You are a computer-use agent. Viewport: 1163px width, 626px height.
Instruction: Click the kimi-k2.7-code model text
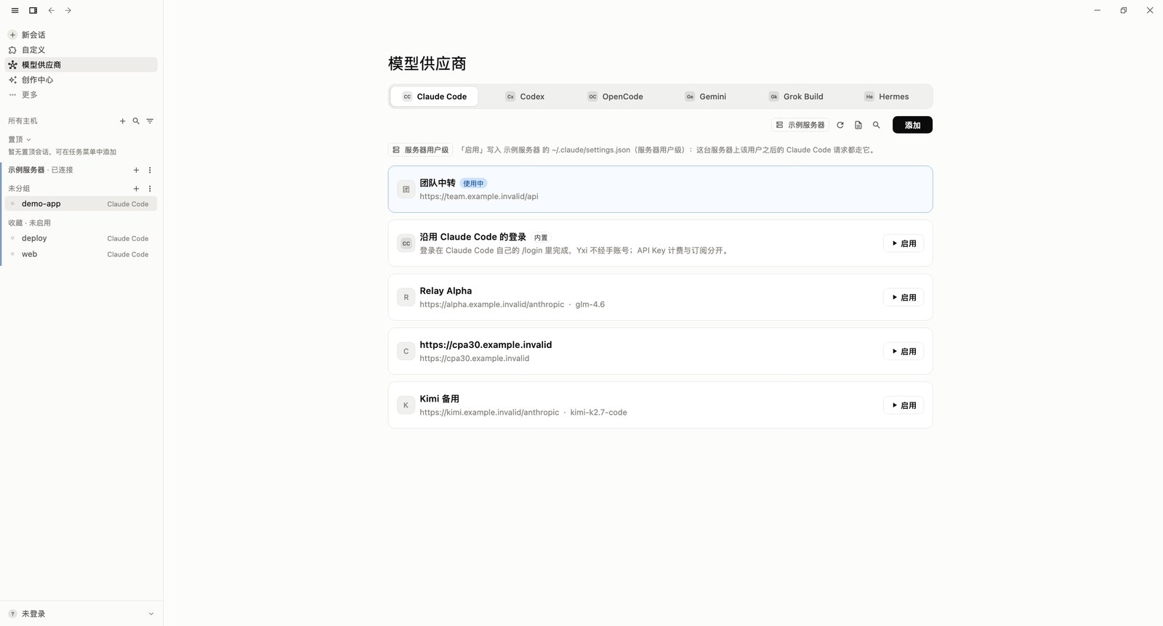(x=598, y=412)
